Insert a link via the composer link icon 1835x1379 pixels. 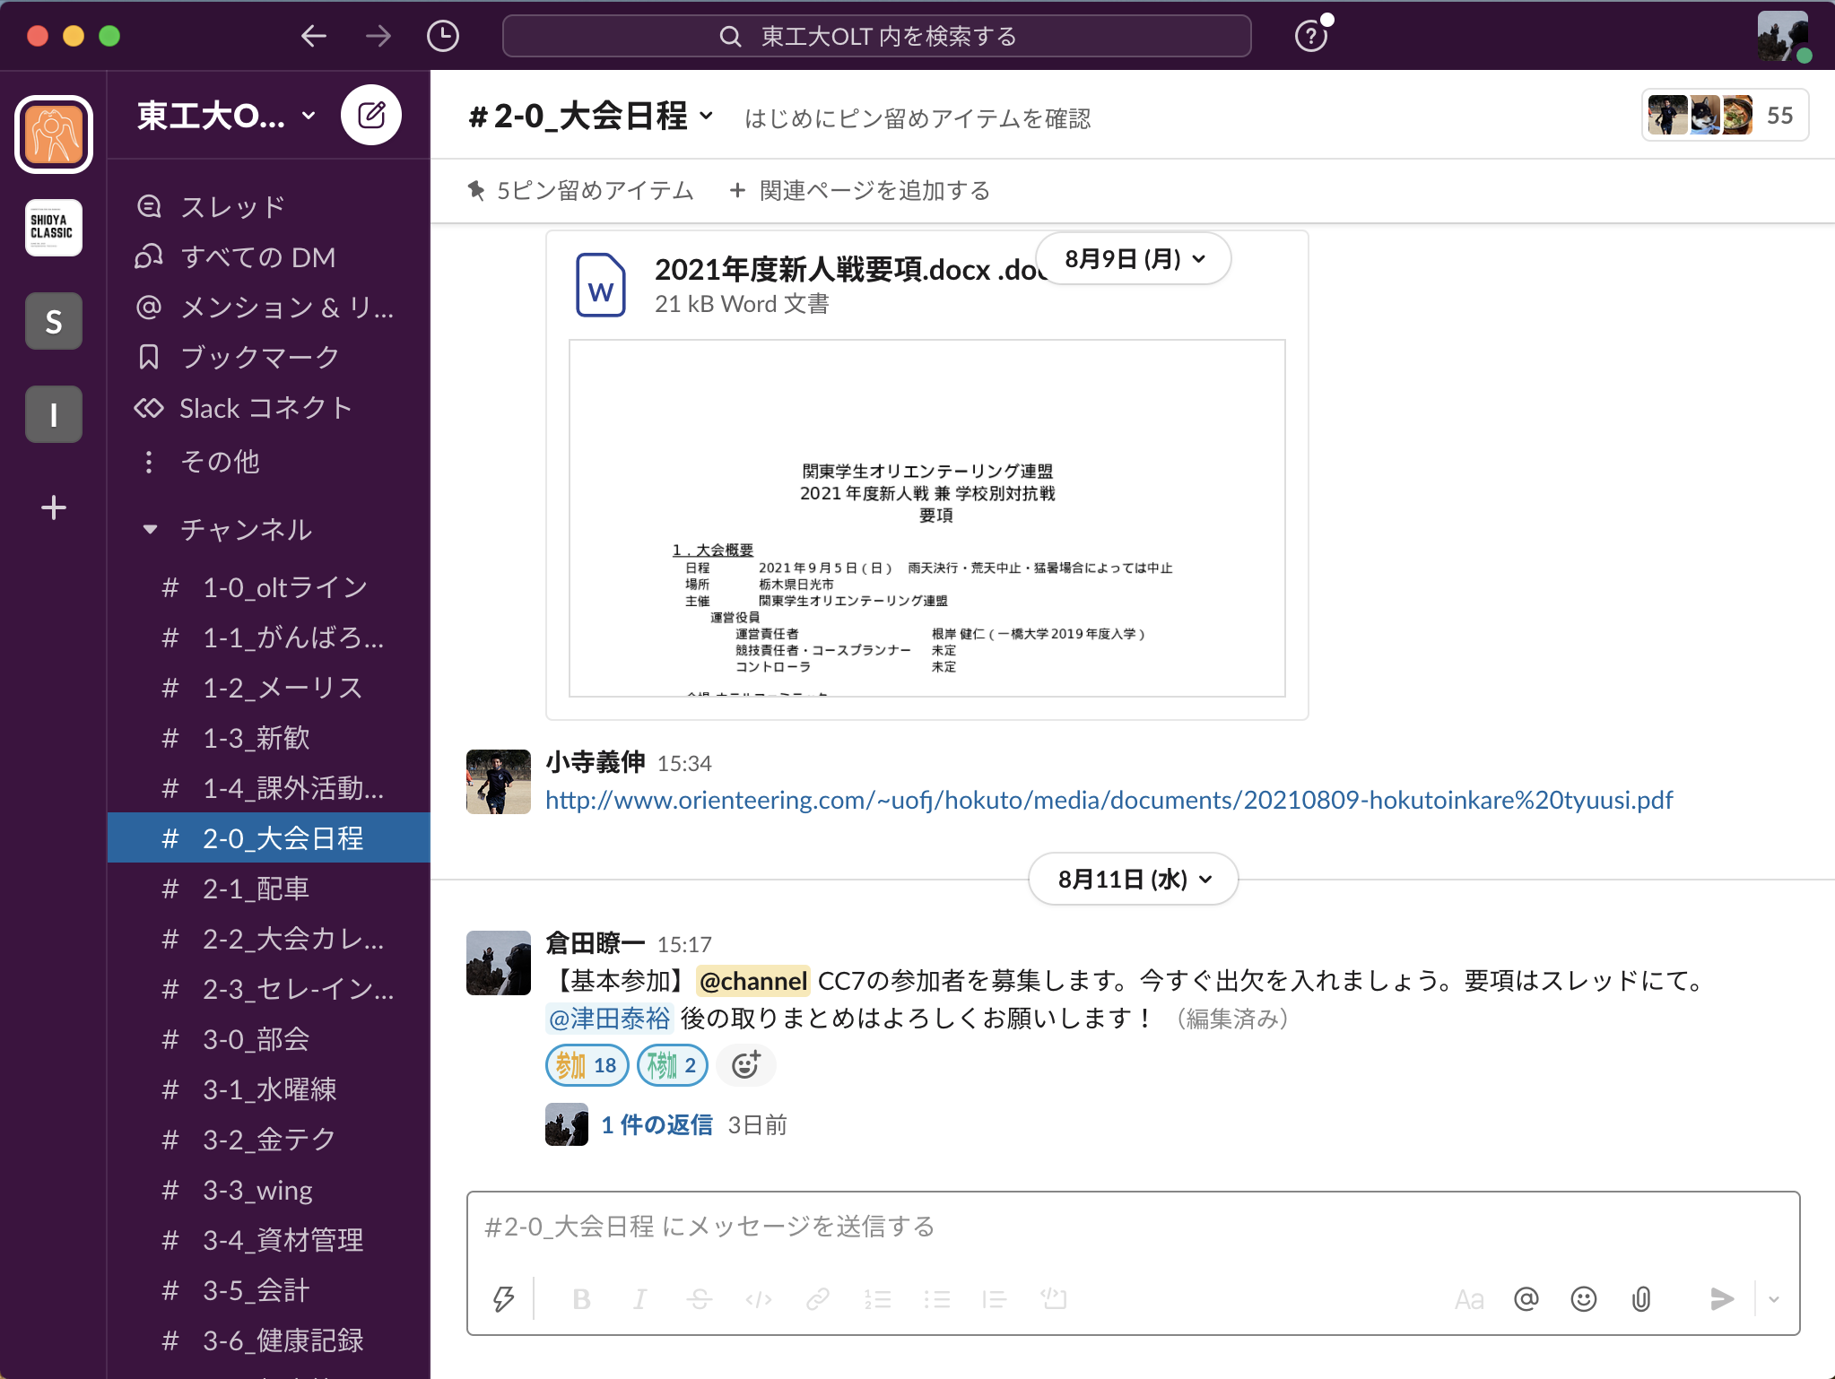[x=818, y=1298]
